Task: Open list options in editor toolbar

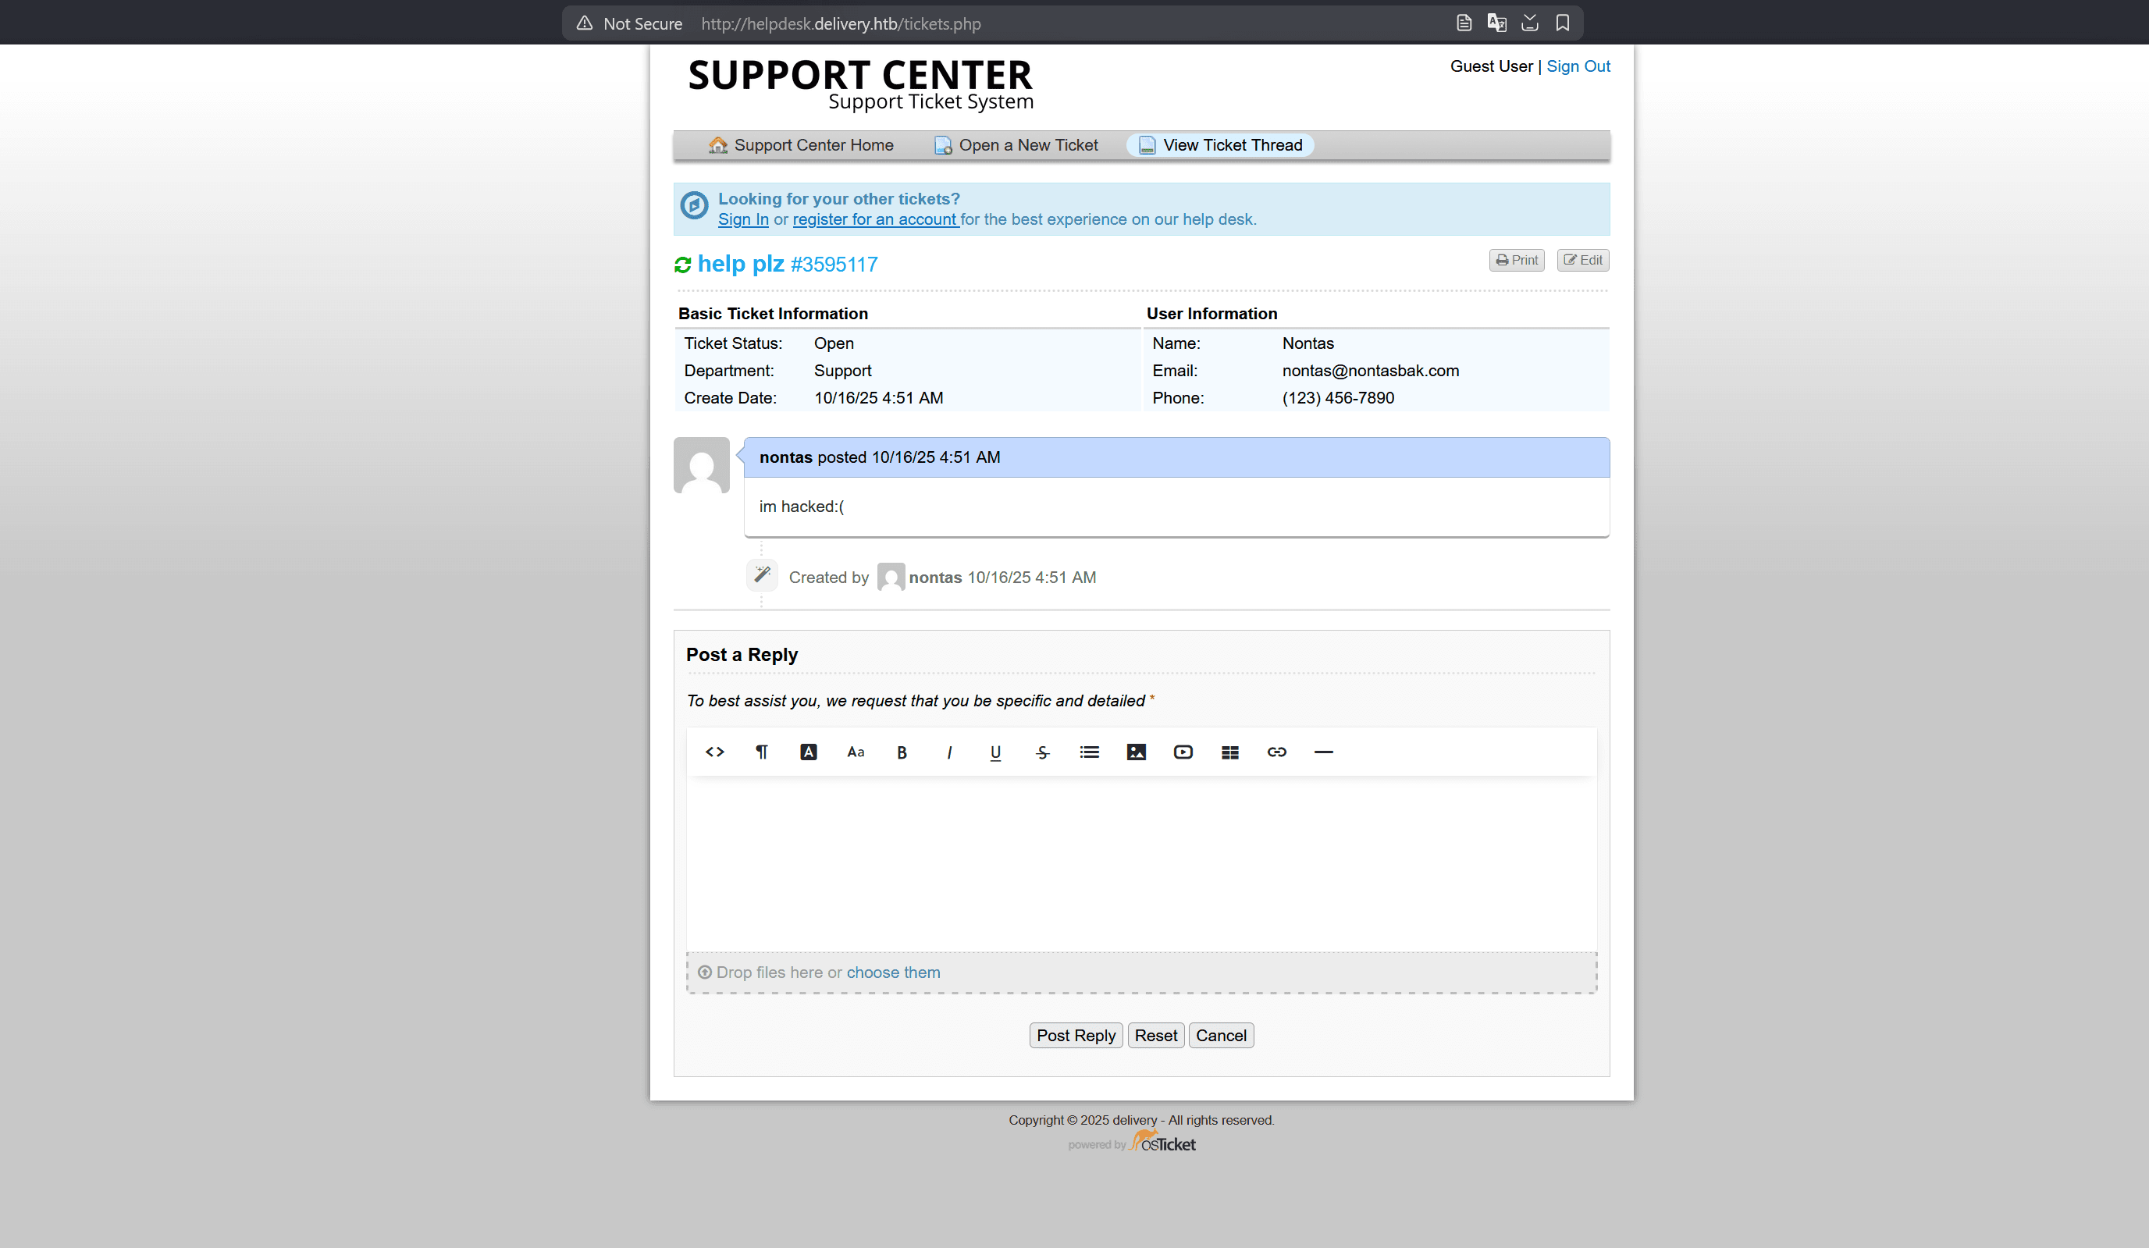Action: (x=1089, y=752)
